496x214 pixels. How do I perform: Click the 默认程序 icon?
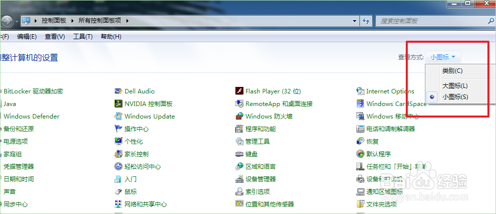(x=360, y=154)
